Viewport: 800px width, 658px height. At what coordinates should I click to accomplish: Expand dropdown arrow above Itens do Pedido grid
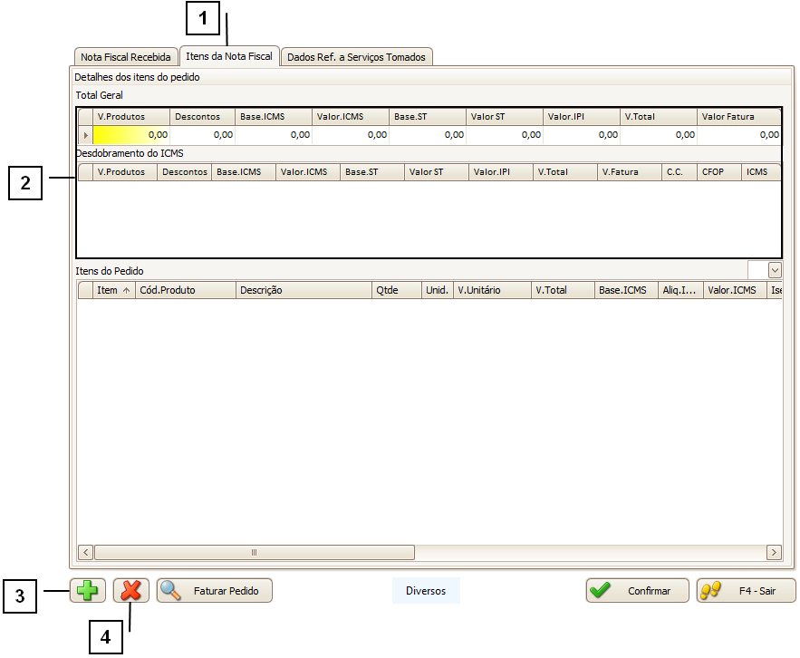775,270
